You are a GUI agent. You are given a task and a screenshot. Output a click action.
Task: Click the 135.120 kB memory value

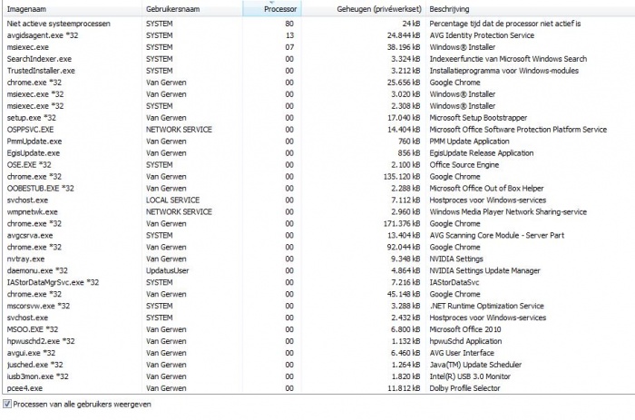pos(401,176)
